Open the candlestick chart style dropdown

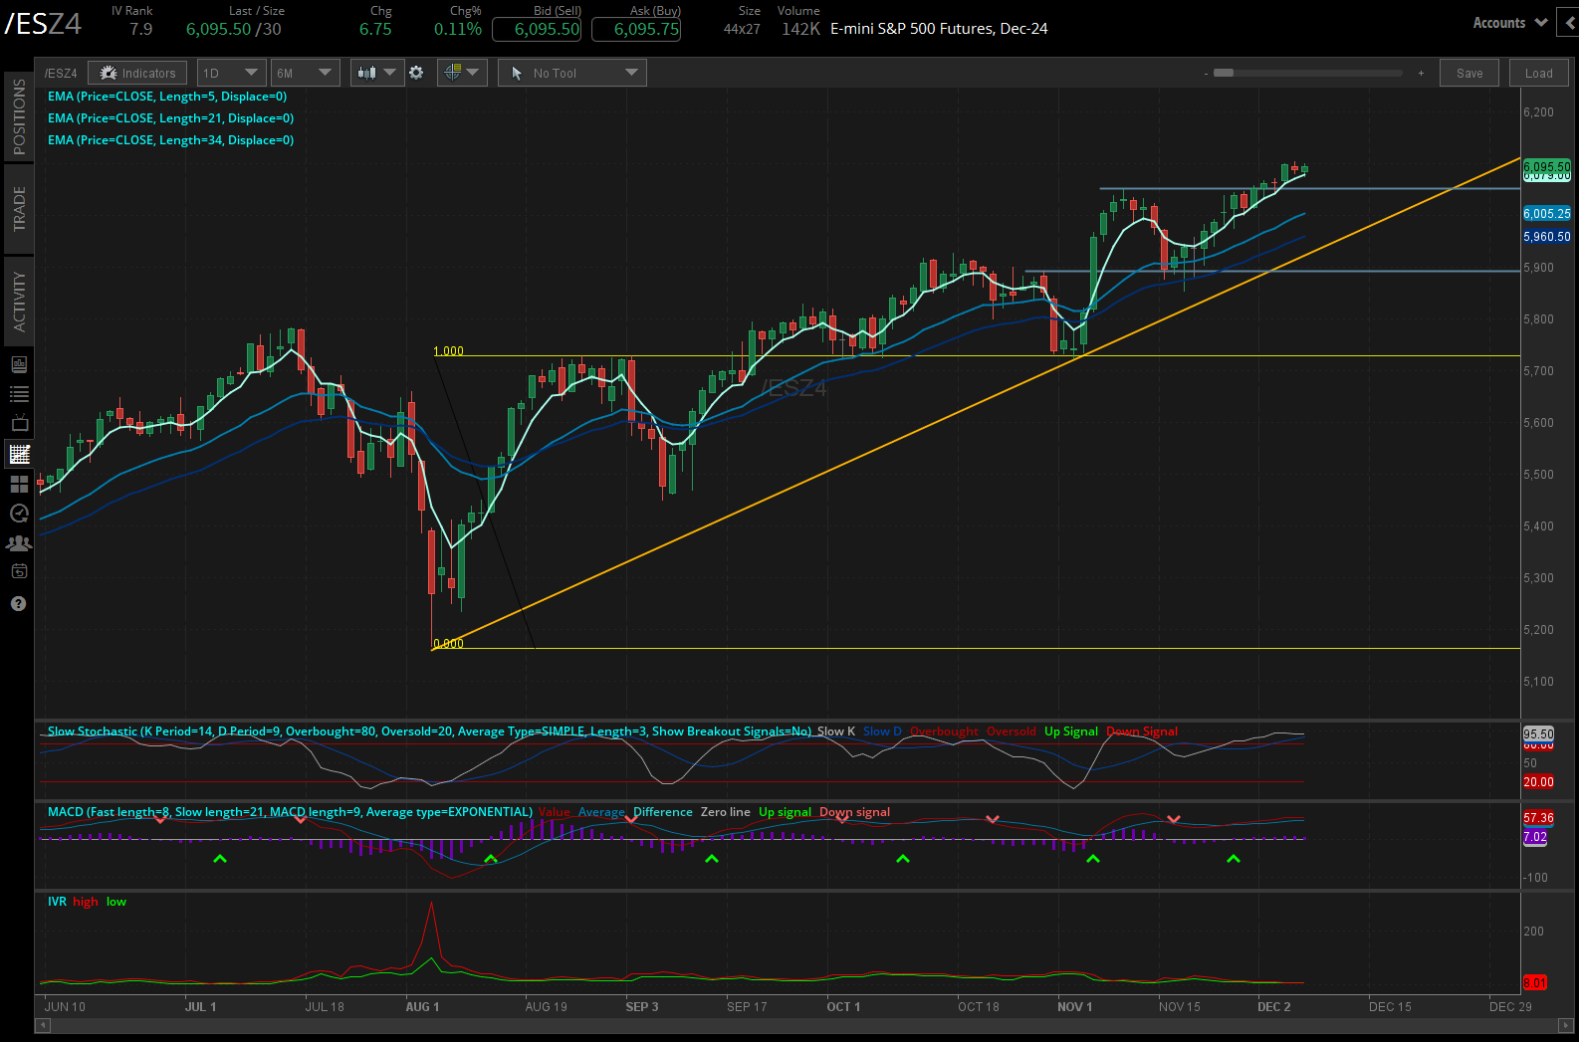click(x=377, y=73)
